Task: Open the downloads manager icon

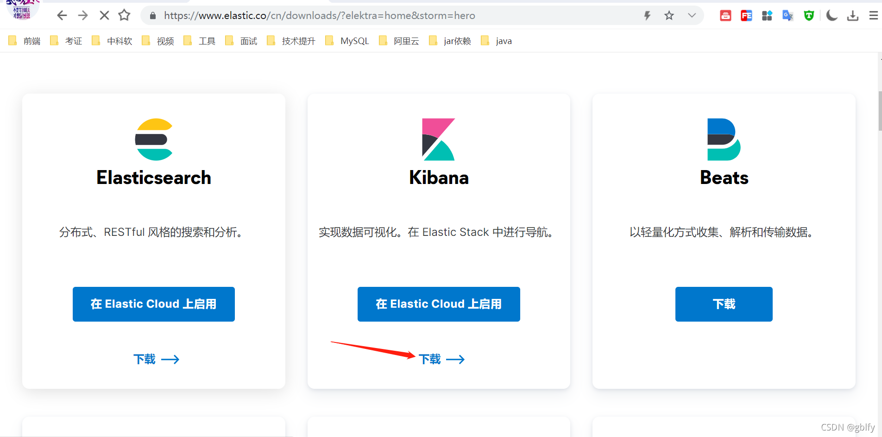Action: (x=853, y=16)
